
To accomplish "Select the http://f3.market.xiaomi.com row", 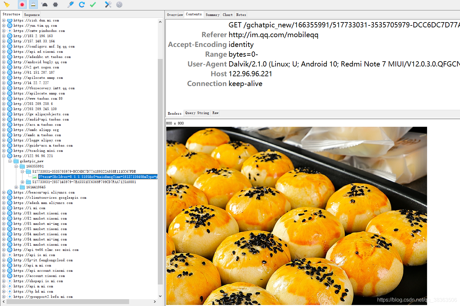I will pos(40,213).
